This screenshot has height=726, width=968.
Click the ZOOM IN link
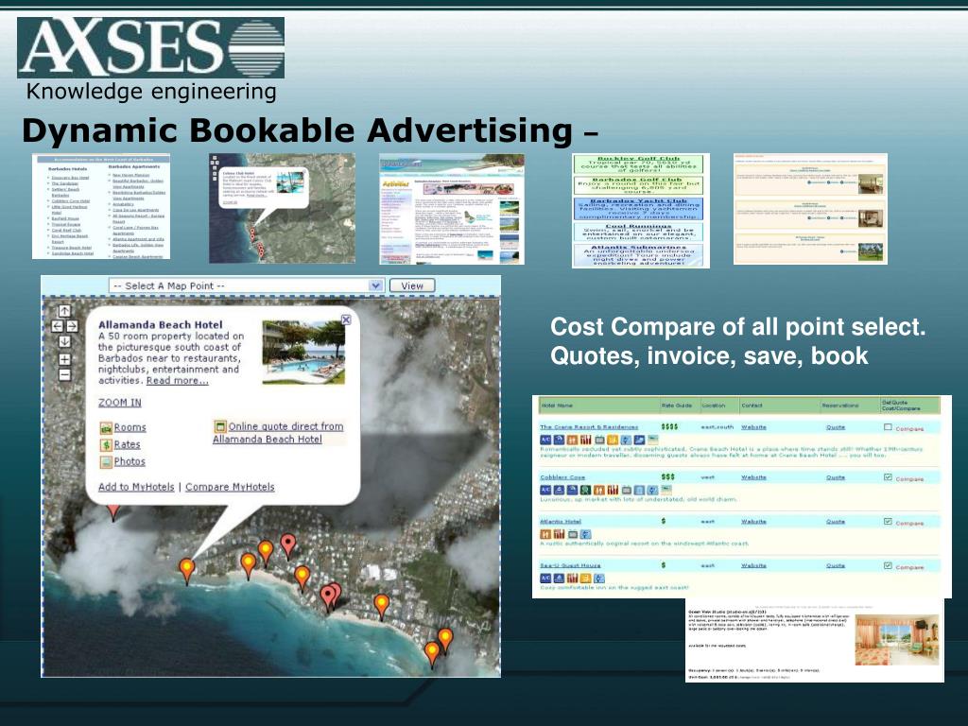(x=120, y=403)
